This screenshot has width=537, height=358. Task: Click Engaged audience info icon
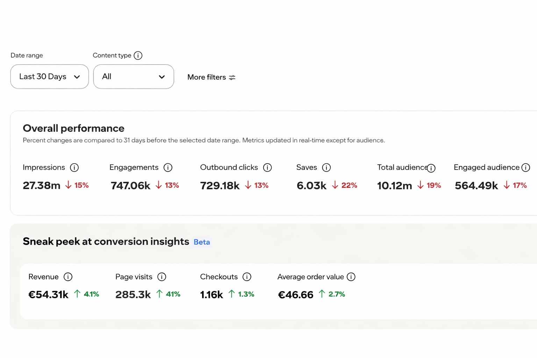click(525, 167)
